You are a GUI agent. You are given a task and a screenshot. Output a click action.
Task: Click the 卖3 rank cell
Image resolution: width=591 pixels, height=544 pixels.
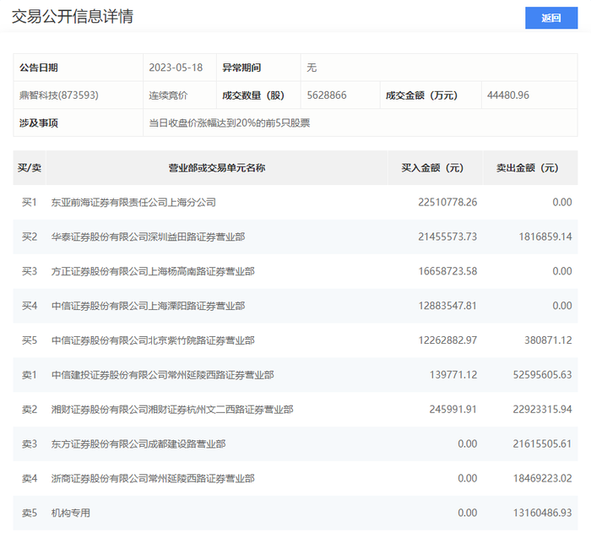click(x=30, y=444)
